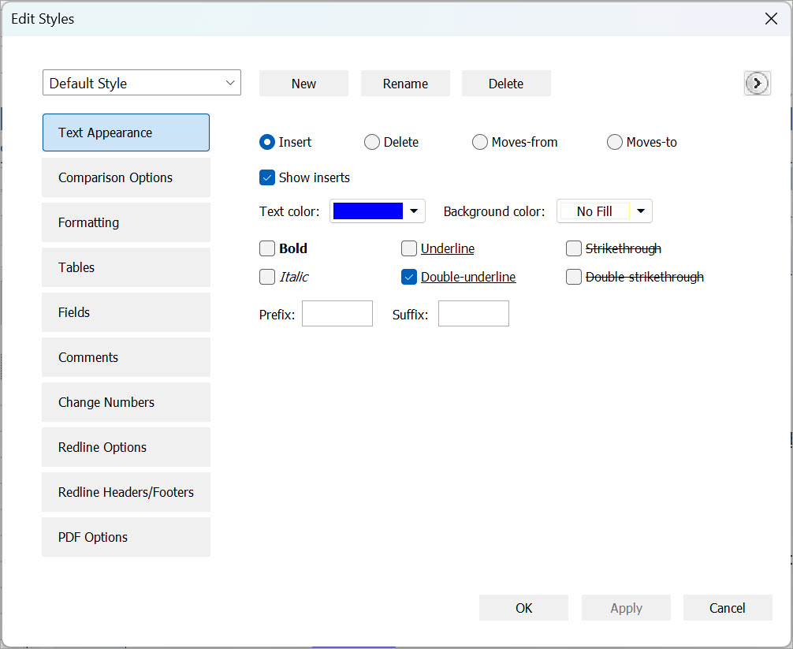Image resolution: width=793 pixels, height=649 pixels.
Task: Click the No Fill background swatch
Action: (594, 211)
